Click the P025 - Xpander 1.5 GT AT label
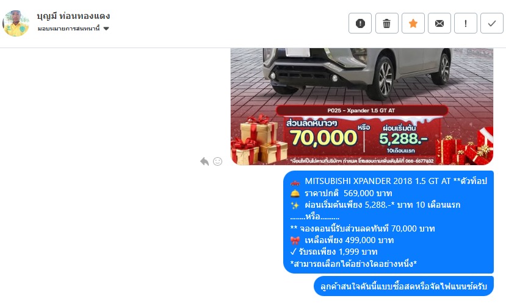 (x=361, y=110)
